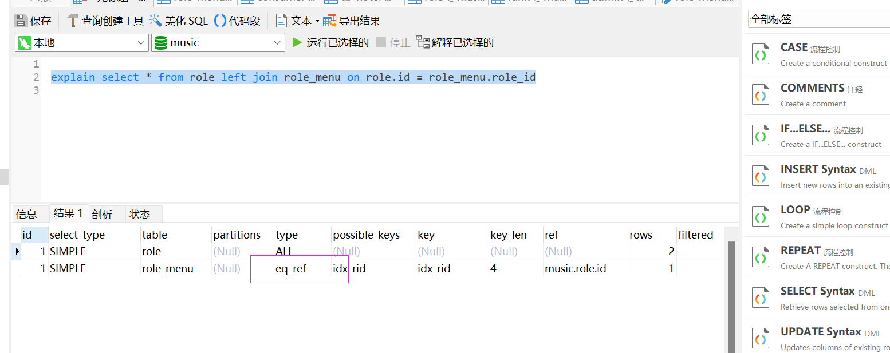
Task: Click 美化 SQL to beautify the query
Action: [179, 21]
